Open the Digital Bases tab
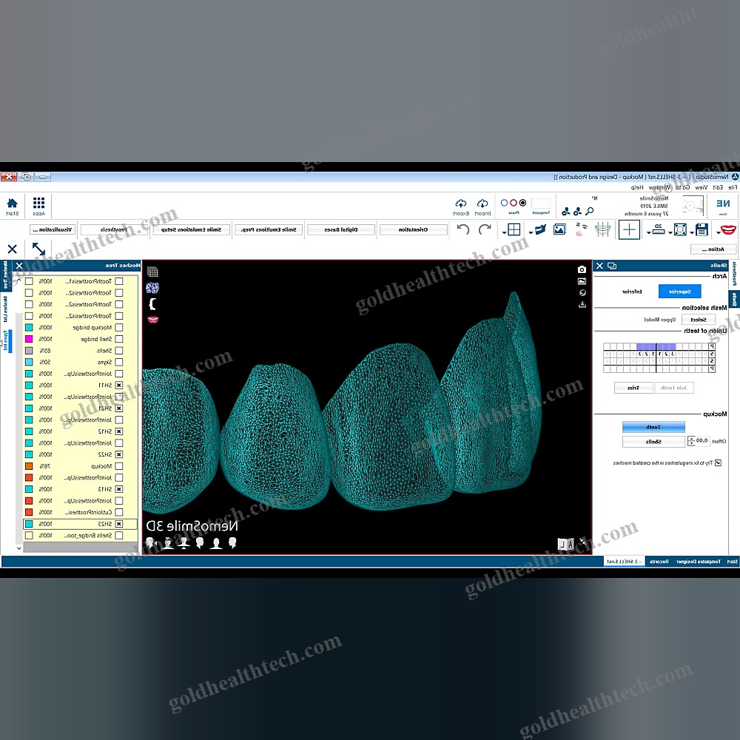 (340, 230)
